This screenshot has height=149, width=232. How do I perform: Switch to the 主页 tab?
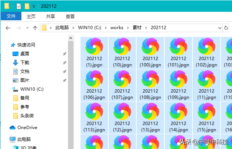coord(31,16)
